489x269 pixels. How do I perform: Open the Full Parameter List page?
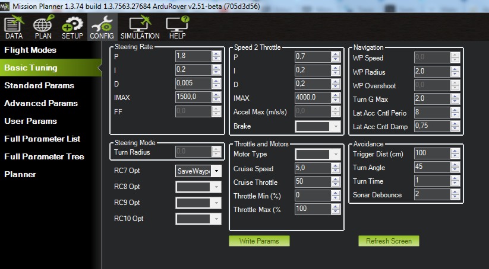click(42, 139)
